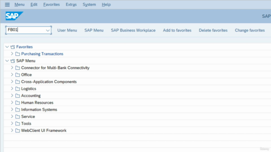The width and height of the screenshot is (271, 152).
Task: Click the Service folder icon
Action: coord(17,117)
